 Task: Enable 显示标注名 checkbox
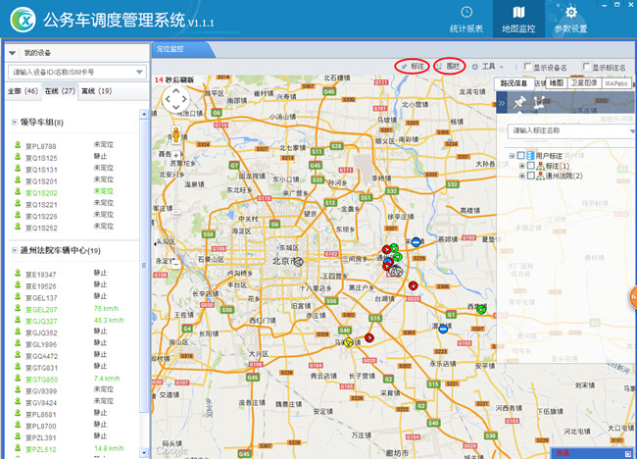(x=587, y=67)
